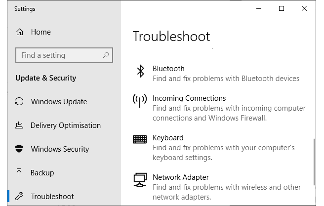The height and width of the screenshot is (206, 324).
Task: Go to Delivery Optimisation settings
Action: [65, 125]
